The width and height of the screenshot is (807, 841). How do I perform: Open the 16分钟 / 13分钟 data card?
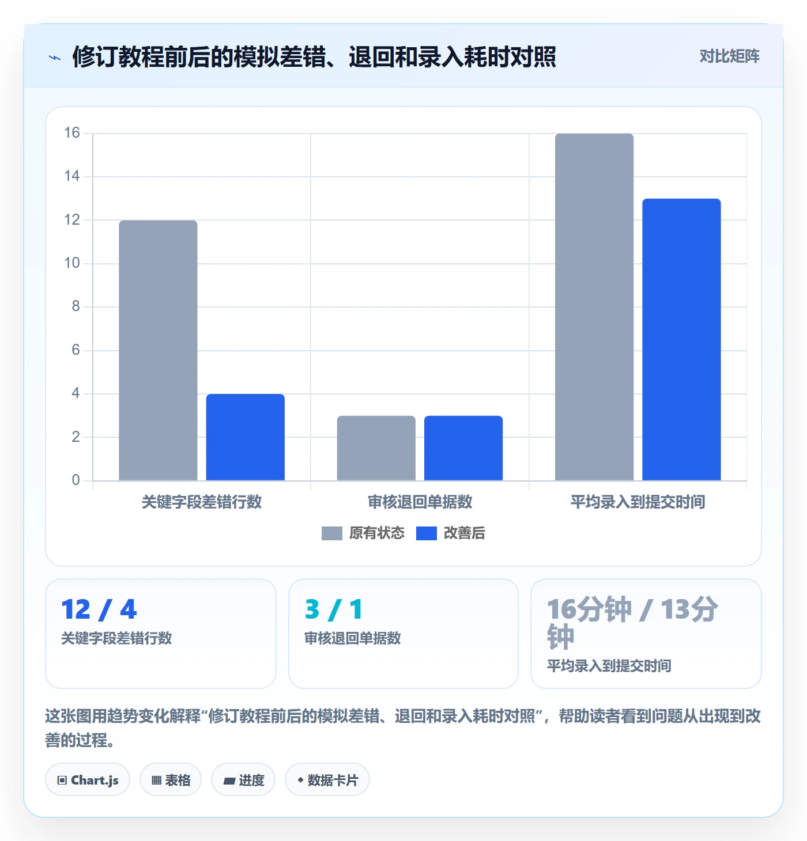click(646, 634)
